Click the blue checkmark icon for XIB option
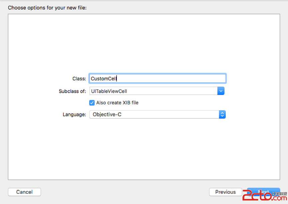This screenshot has height=204, width=288. coord(92,103)
